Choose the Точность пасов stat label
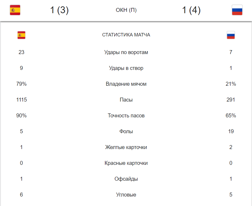The width and height of the screenshot is (252, 206). [x=126, y=116]
